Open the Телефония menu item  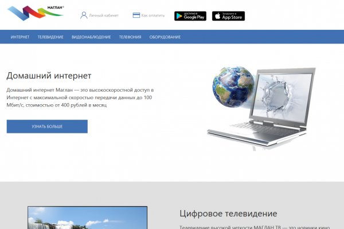[130, 37]
